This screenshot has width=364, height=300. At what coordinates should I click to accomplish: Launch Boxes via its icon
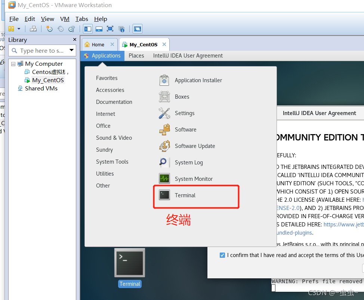click(164, 97)
